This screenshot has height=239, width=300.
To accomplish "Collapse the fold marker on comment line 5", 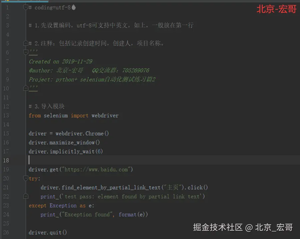I will tap(26, 43).
